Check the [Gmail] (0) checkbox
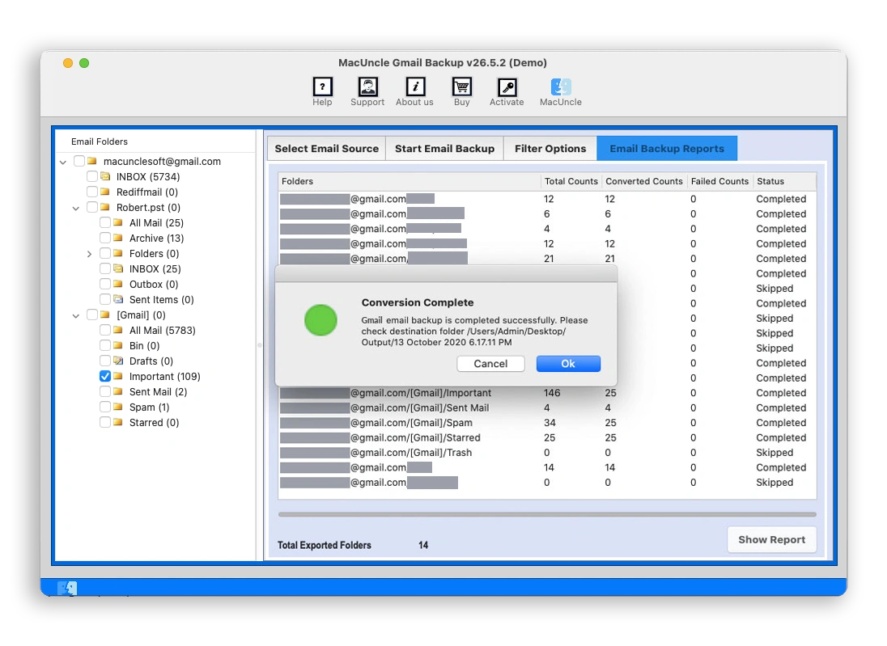This screenshot has width=887, height=646. tap(92, 315)
